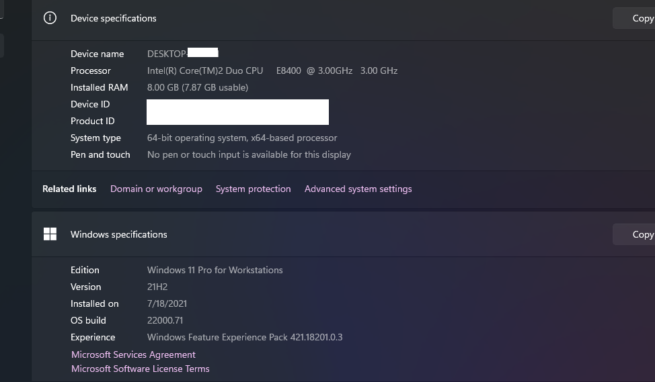Click the Windows 11 Pro for Workstations edition text
Image resolution: width=655 pixels, height=382 pixels.
(215, 271)
